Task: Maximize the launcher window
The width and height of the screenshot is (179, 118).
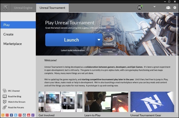Action: [169, 2]
